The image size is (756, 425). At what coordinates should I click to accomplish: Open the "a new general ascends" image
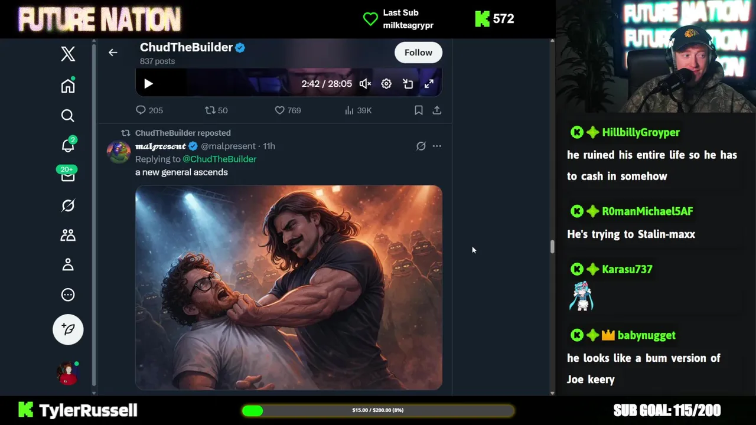[x=289, y=287]
